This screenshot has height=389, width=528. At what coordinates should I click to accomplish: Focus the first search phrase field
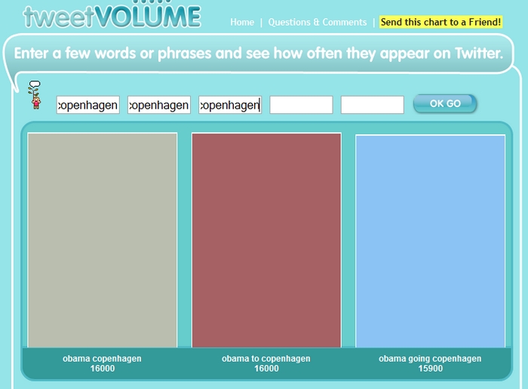[x=88, y=105]
